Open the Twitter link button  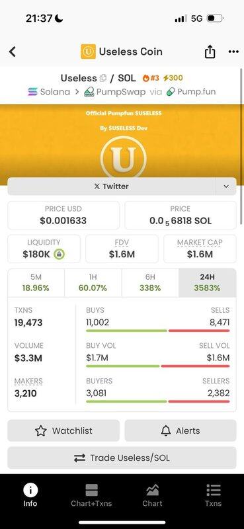(x=111, y=186)
